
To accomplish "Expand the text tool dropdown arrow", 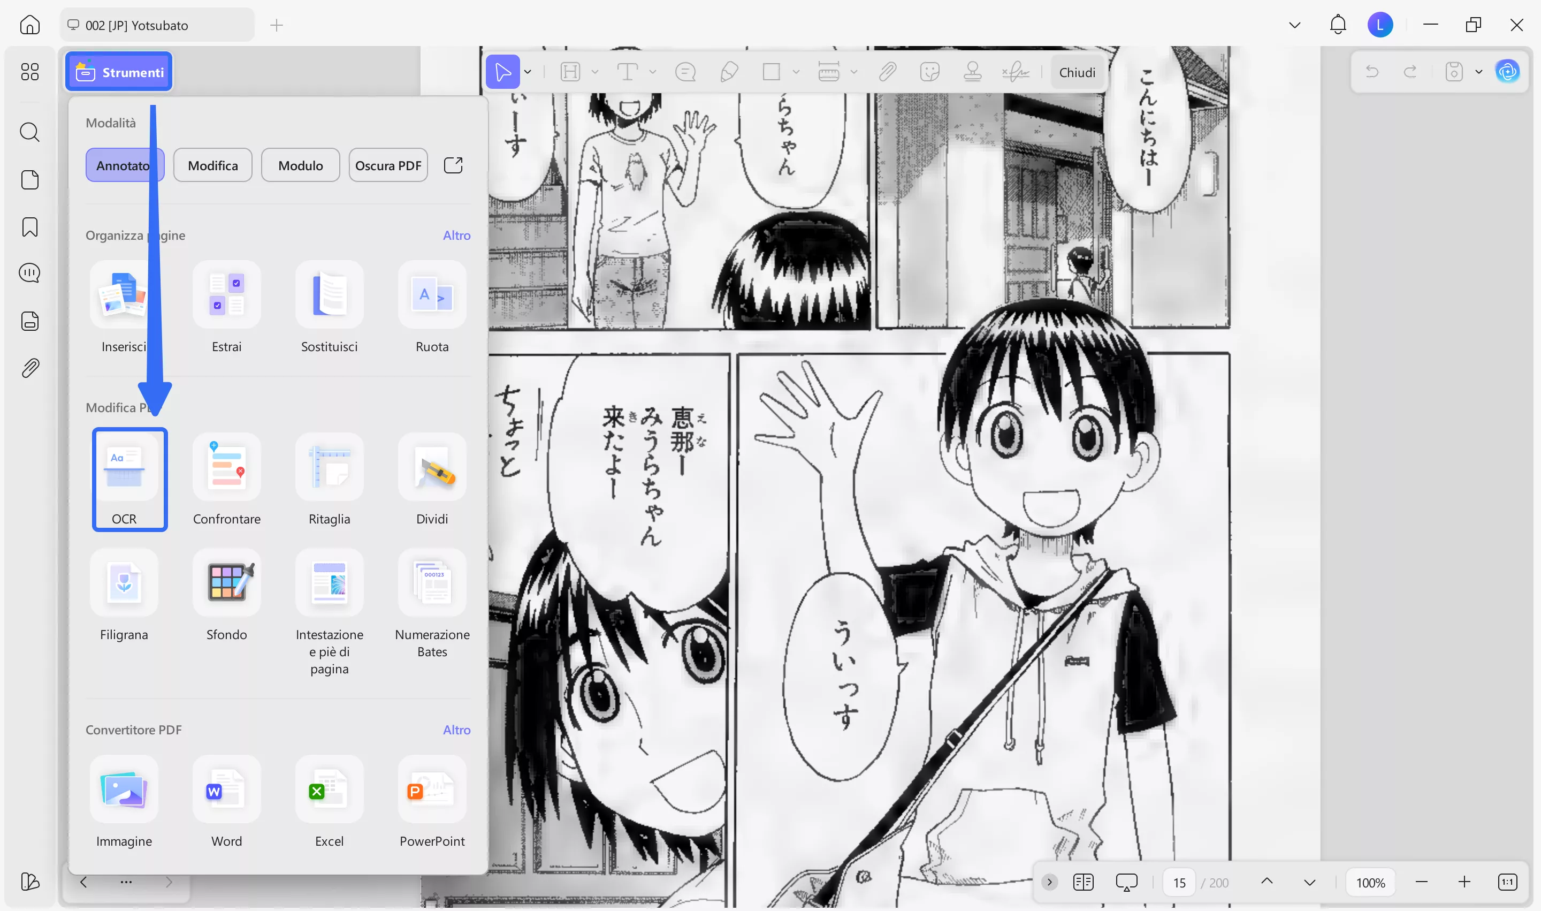I will tap(653, 72).
